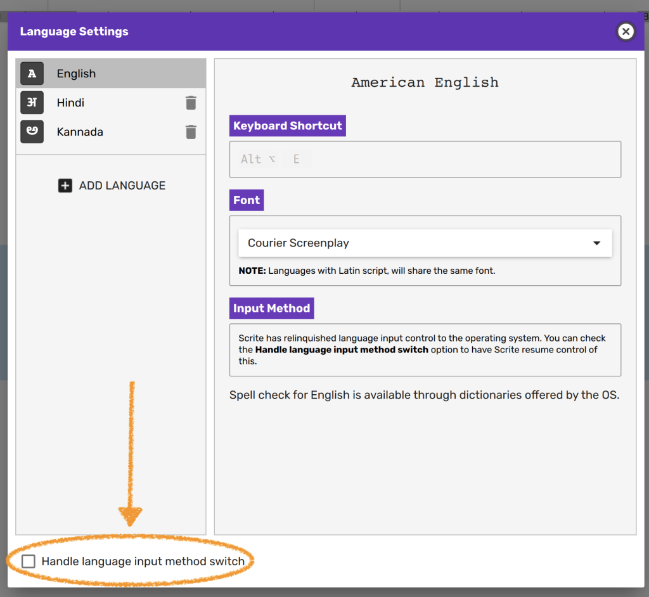This screenshot has height=597, width=649.
Task: Click the Kannada script icon
Action: coord(32,132)
